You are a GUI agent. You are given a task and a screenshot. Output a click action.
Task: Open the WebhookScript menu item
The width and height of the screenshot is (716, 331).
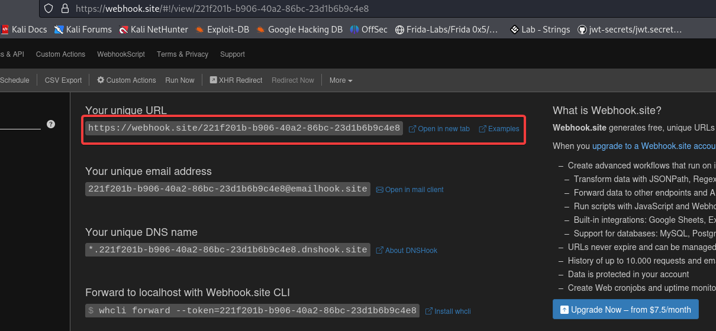click(x=121, y=54)
